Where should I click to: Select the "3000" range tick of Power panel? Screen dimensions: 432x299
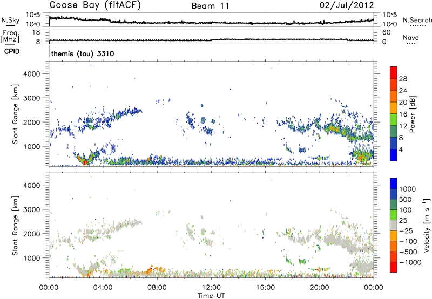31,98
